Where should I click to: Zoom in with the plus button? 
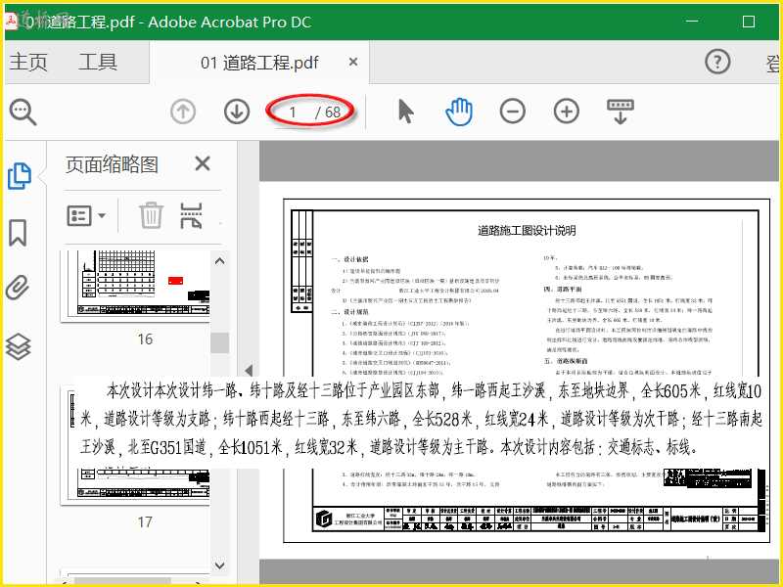(x=567, y=112)
